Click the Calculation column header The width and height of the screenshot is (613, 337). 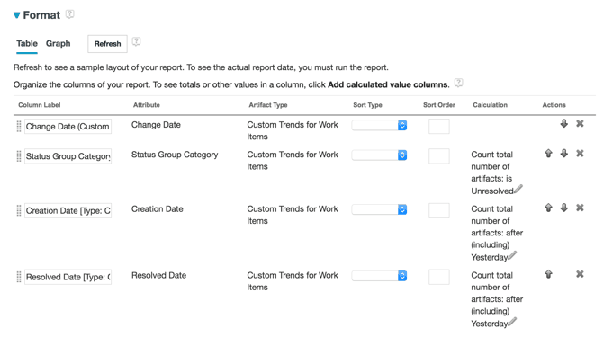click(491, 105)
